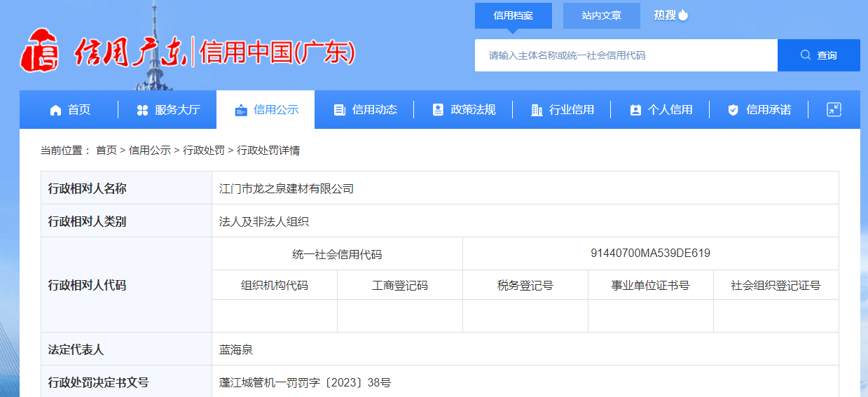Click the magnifier icon in 查询 button
Viewport: 868px width, 397px height.
point(806,55)
